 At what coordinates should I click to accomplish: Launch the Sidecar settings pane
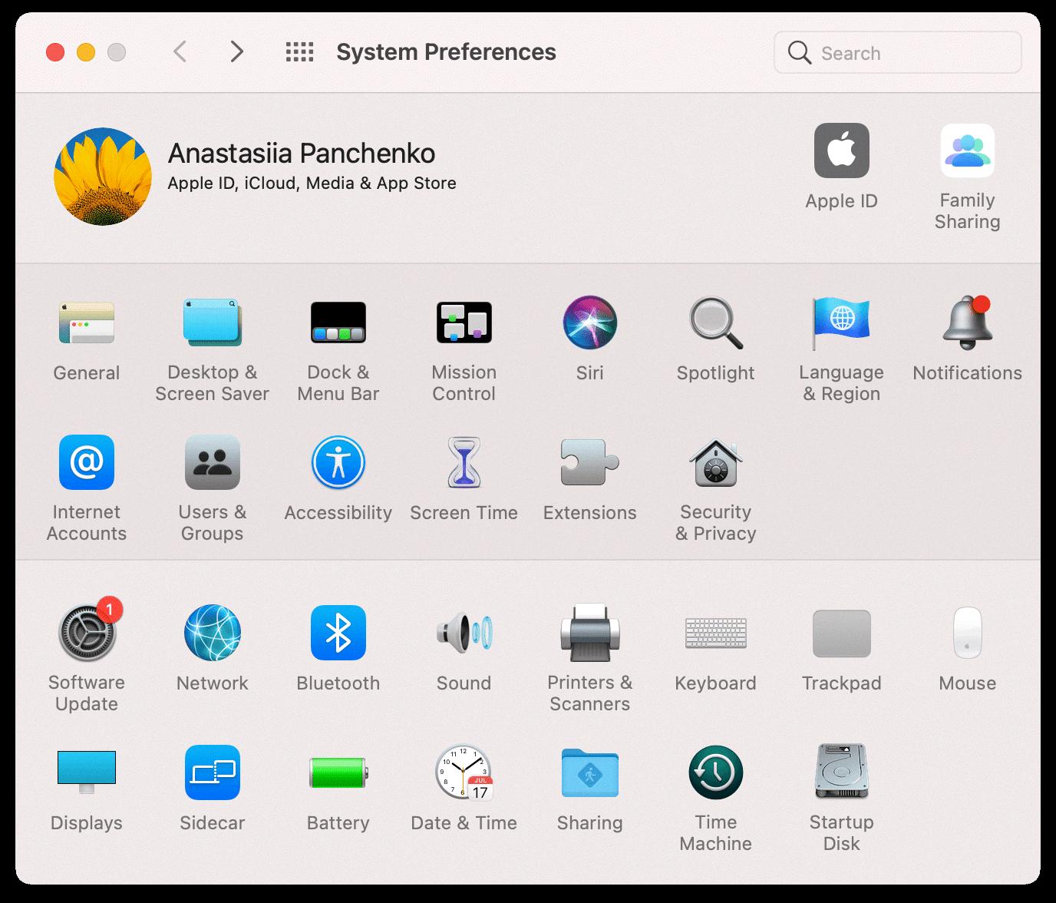pos(213,773)
